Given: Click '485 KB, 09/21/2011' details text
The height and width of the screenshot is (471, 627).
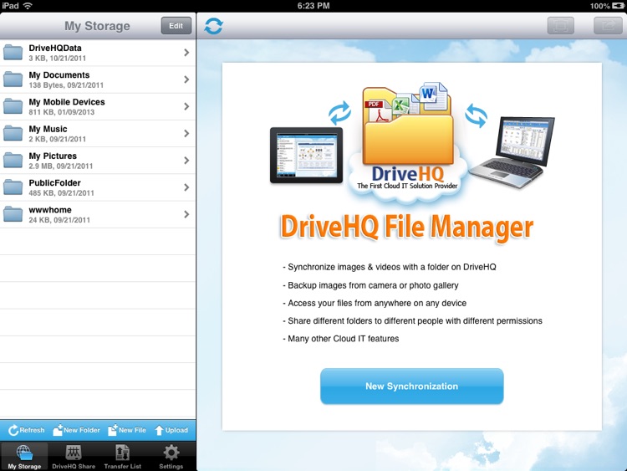Looking at the screenshot, I should 62,193.
